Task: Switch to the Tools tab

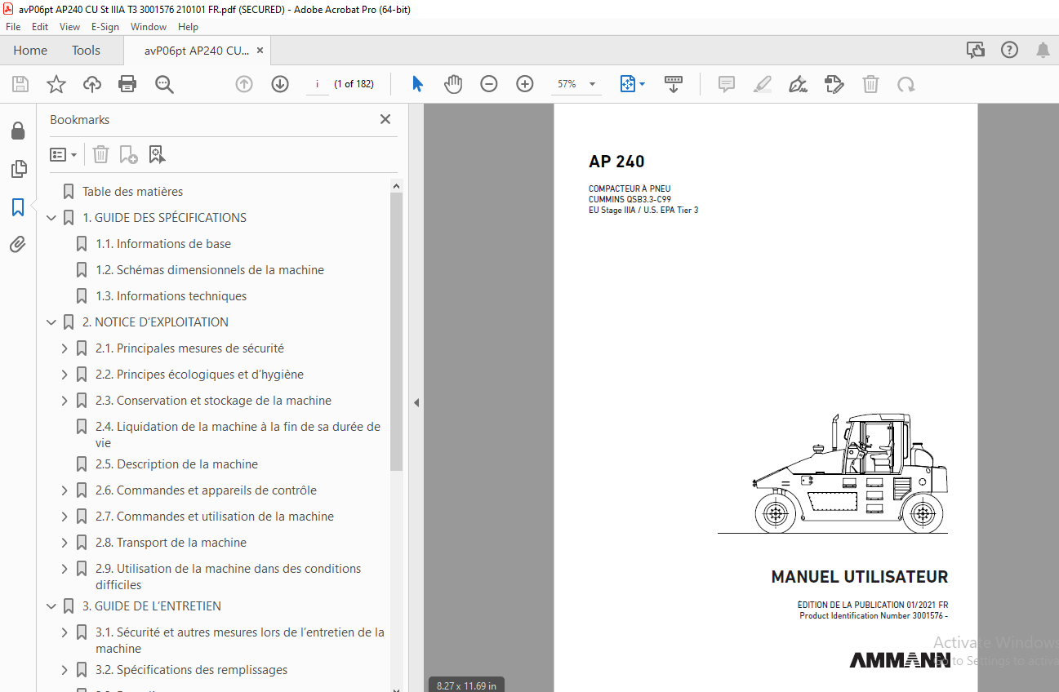Action: pos(86,51)
